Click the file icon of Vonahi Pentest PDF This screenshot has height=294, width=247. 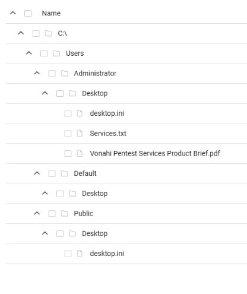(80, 153)
